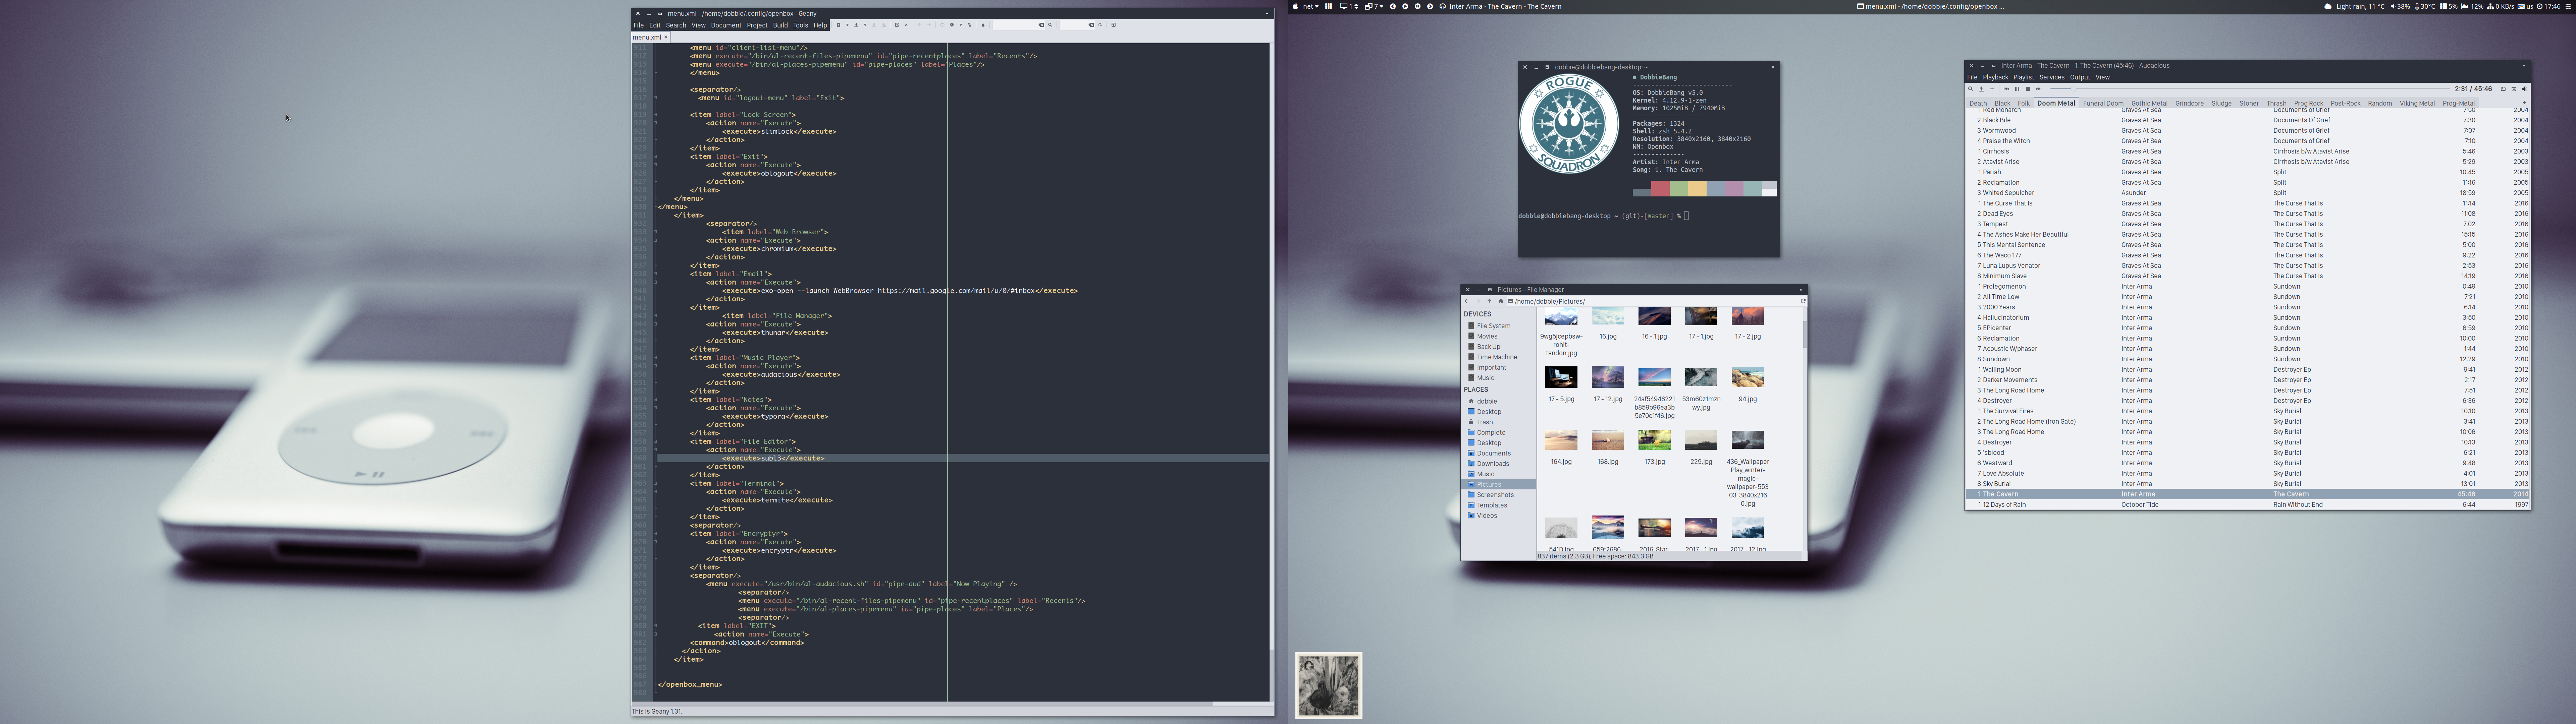
Task: Switch to the Sludge playlist tab
Action: (2221, 103)
